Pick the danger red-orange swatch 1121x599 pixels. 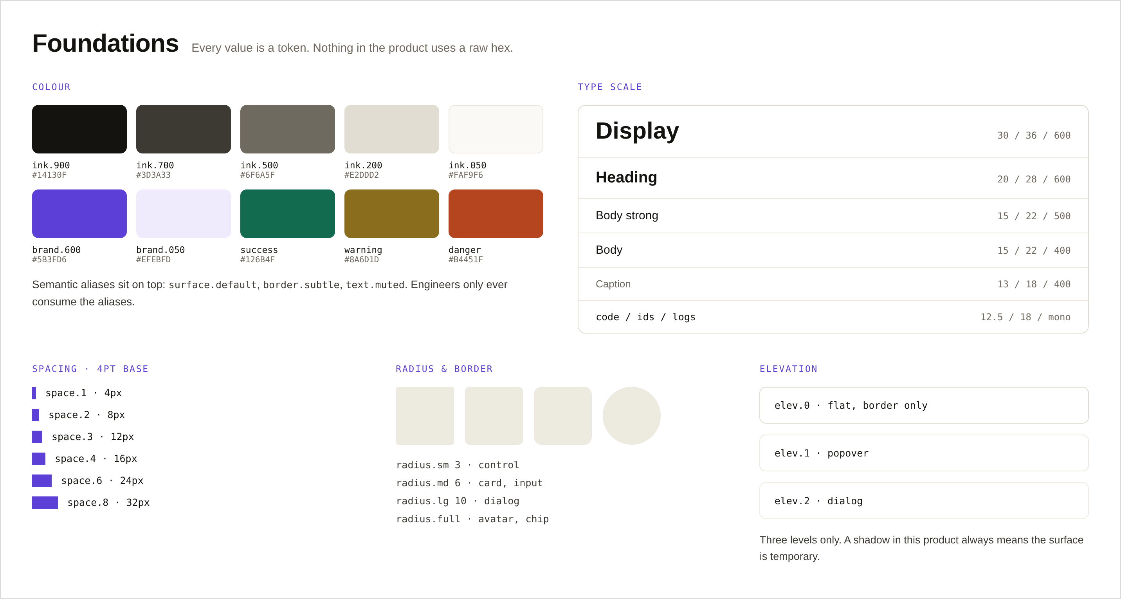[x=496, y=213]
